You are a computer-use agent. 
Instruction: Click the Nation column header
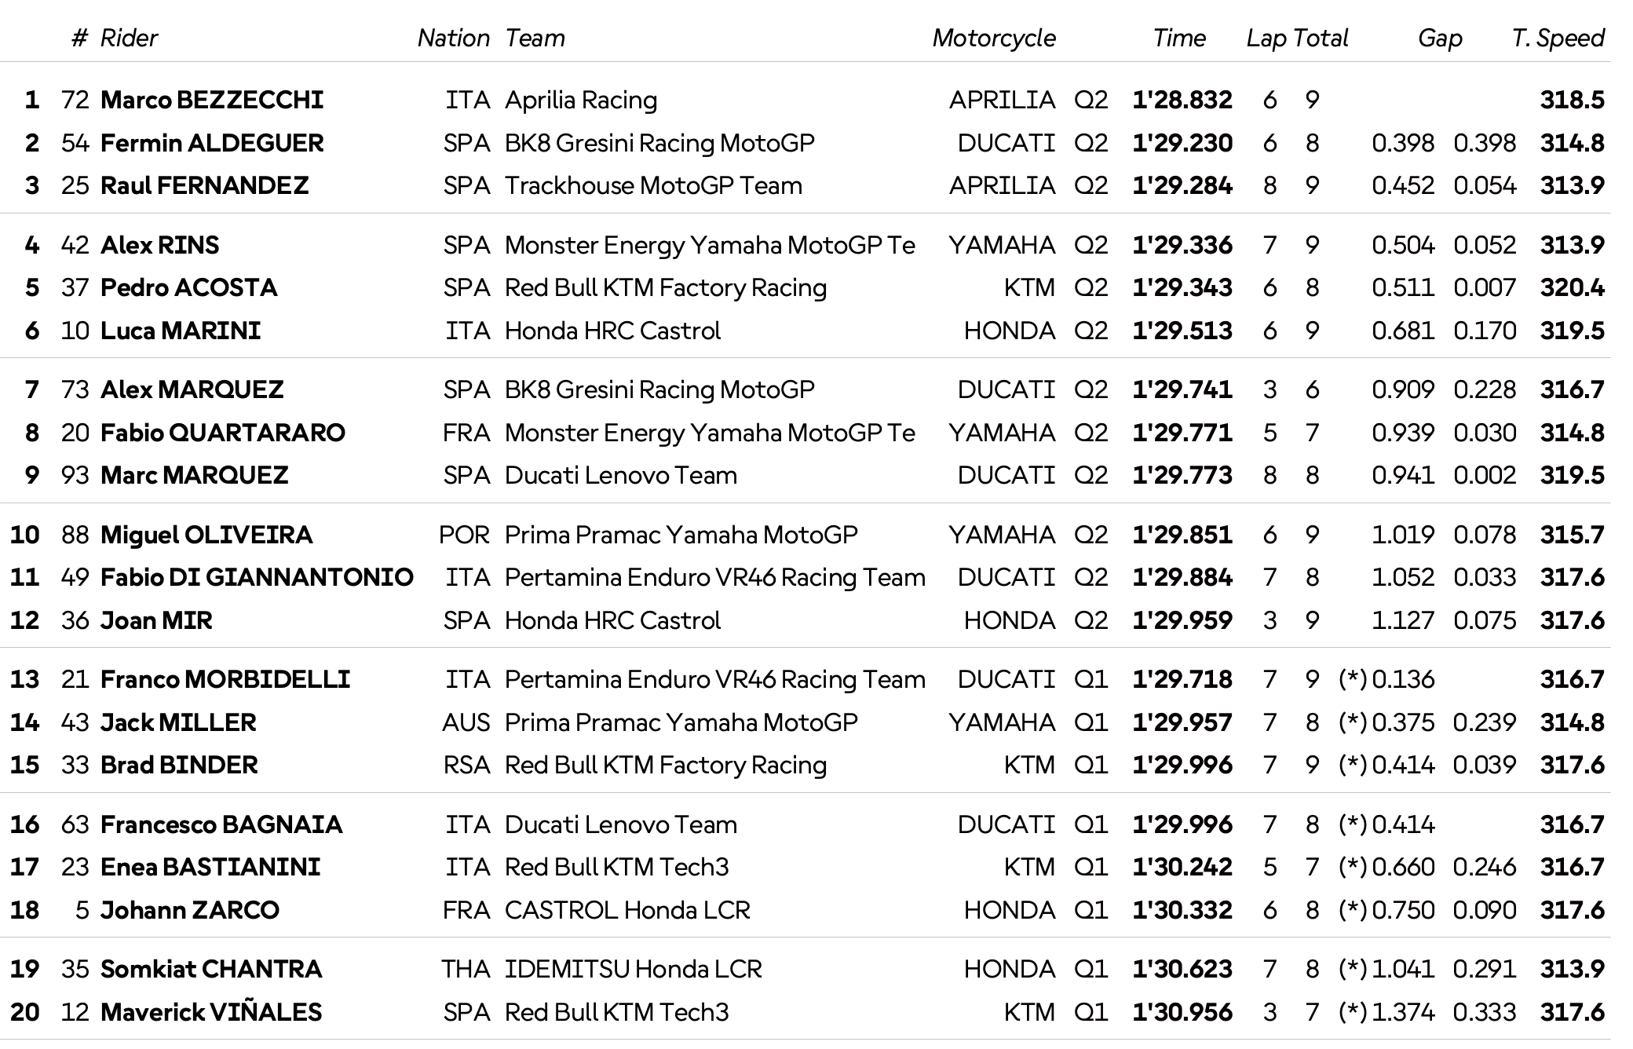(453, 38)
